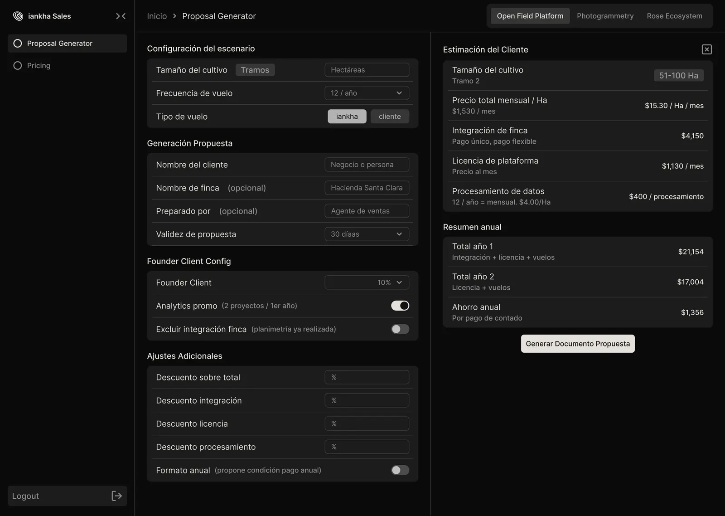Image resolution: width=725 pixels, height=516 pixels.
Task: Click the Descuento sobre total field
Action: pyautogui.click(x=367, y=377)
